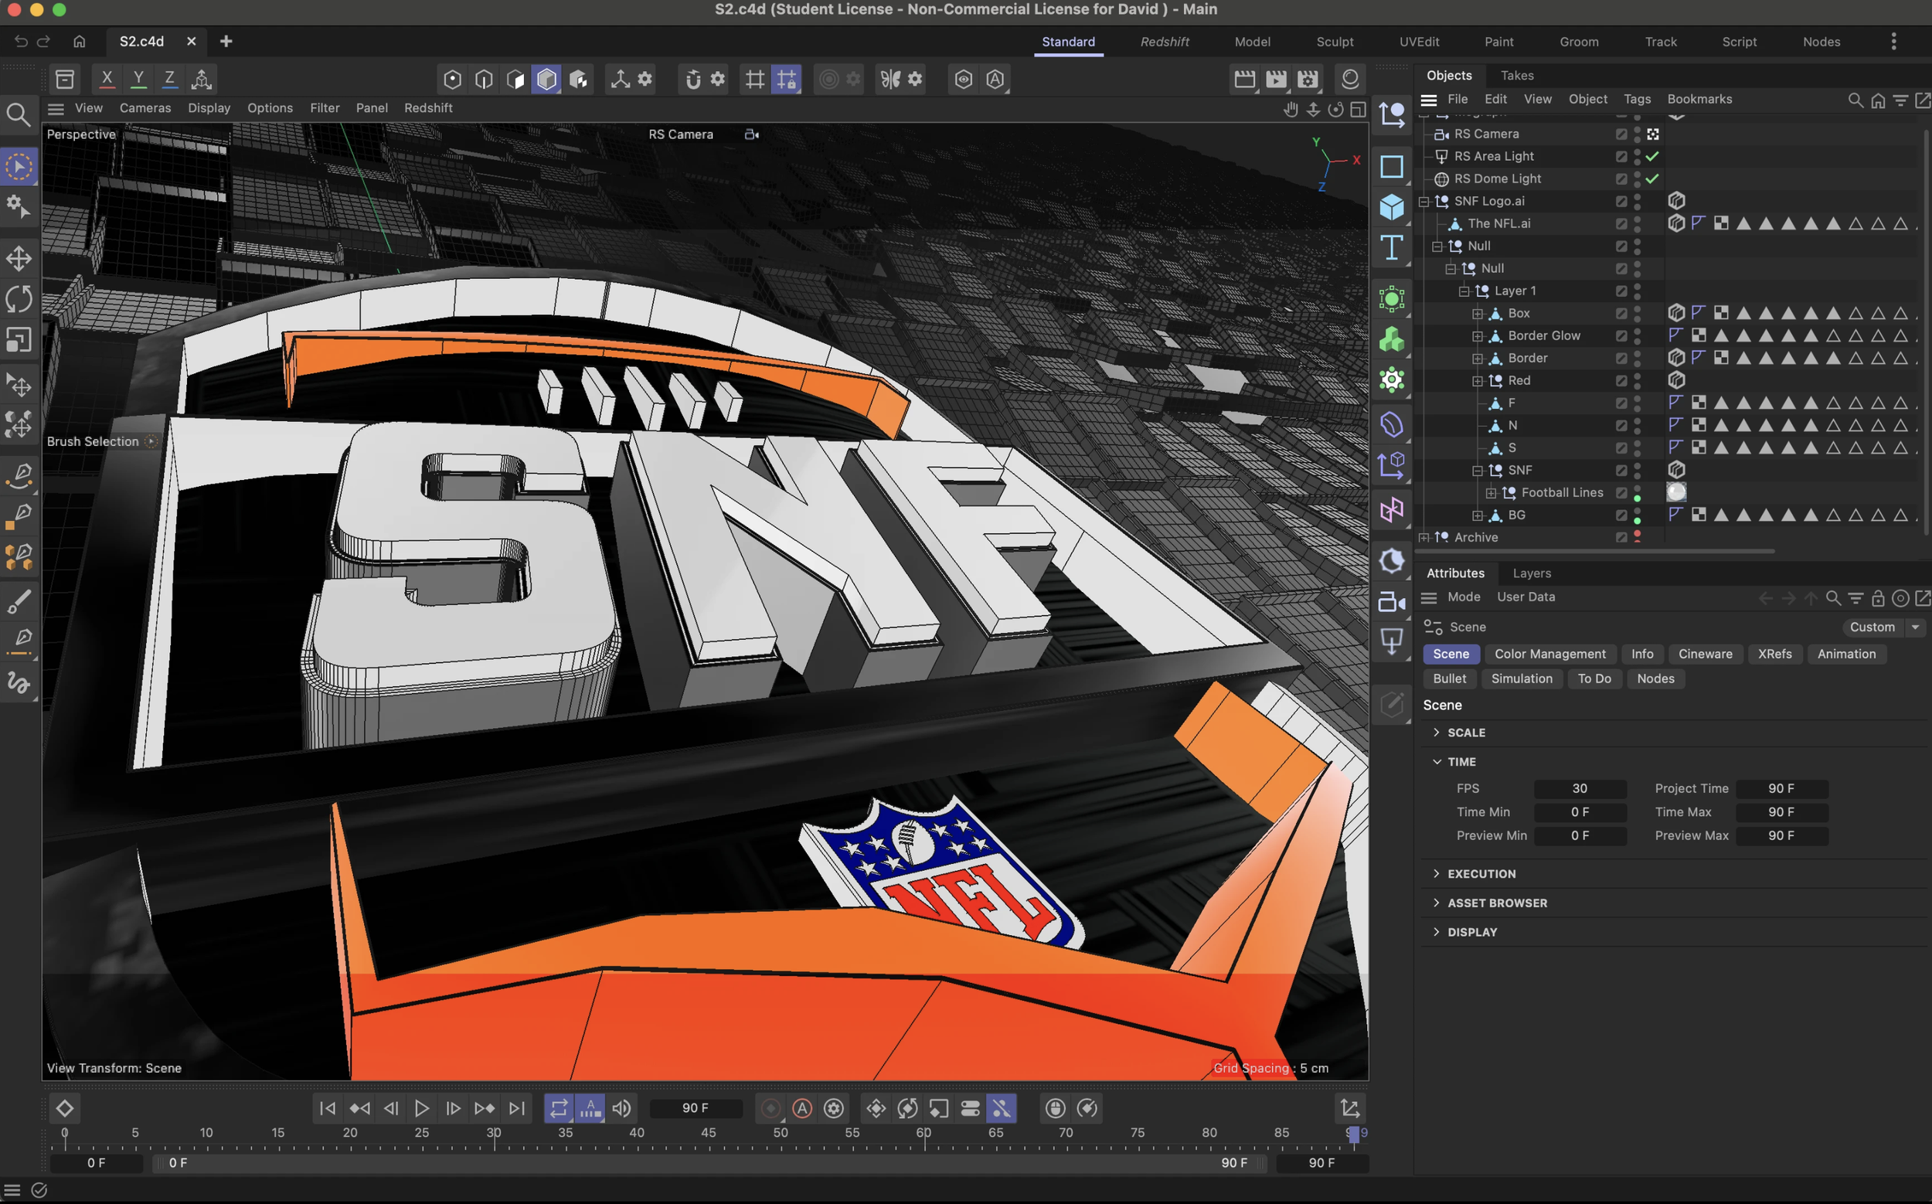Add a Text spline object
Image resolution: width=1932 pixels, height=1204 pixels.
pyautogui.click(x=1391, y=247)
